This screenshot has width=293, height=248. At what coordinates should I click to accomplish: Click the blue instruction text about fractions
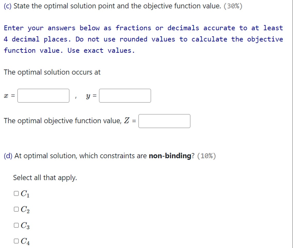point(143,39)
